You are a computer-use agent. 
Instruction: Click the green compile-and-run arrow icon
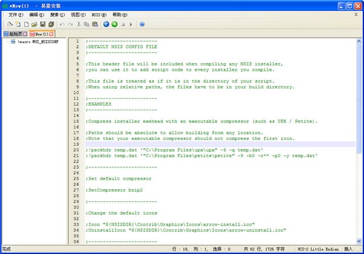(114, 24)
